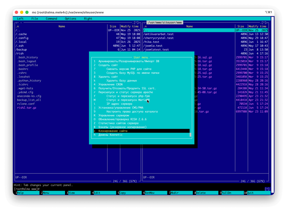Screen dimensions: 287x212
Task: Open the Command menu
Action: coord(51,19)
